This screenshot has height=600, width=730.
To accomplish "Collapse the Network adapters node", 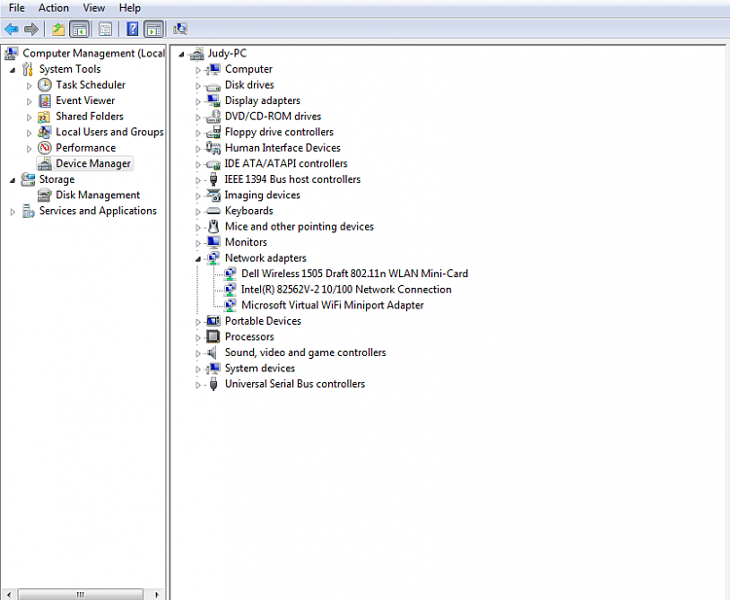I will [198, 259].
